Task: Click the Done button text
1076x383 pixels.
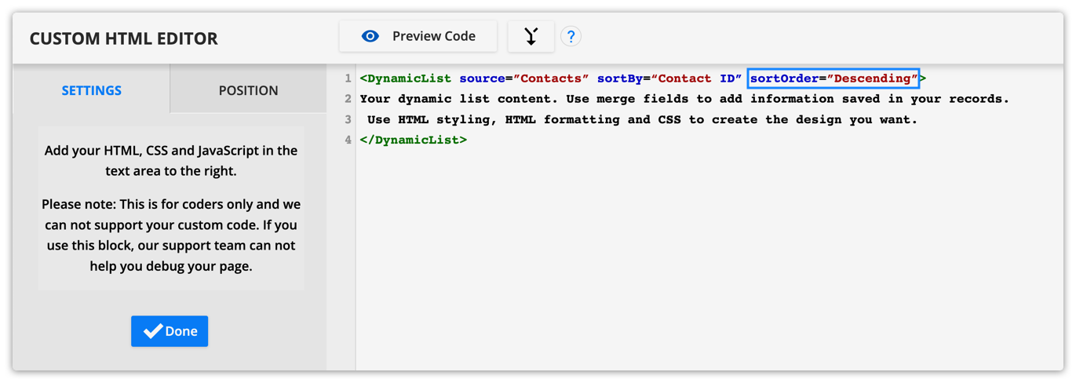Action: click(x=181, y=331)
